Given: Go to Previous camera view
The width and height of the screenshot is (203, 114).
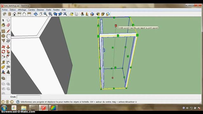Looking at the screenshot, I should [55, 14].
